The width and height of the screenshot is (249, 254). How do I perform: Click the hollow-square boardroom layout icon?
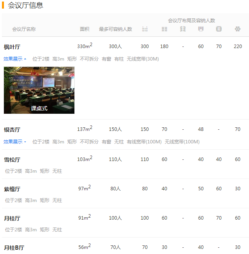[219, 29]
